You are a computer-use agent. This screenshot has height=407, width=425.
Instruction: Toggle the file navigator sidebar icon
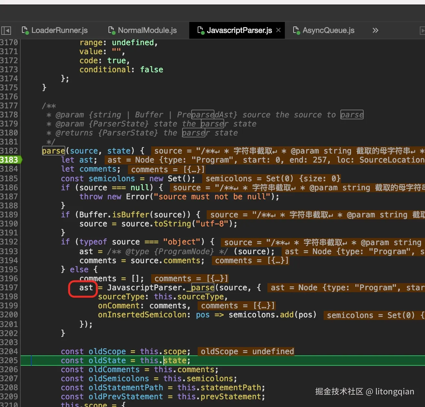point(6,31)
